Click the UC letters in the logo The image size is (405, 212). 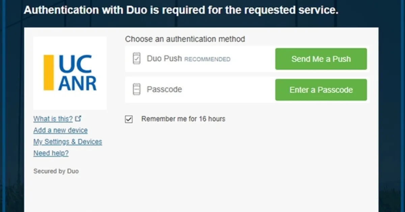click(x=76, y=64)
